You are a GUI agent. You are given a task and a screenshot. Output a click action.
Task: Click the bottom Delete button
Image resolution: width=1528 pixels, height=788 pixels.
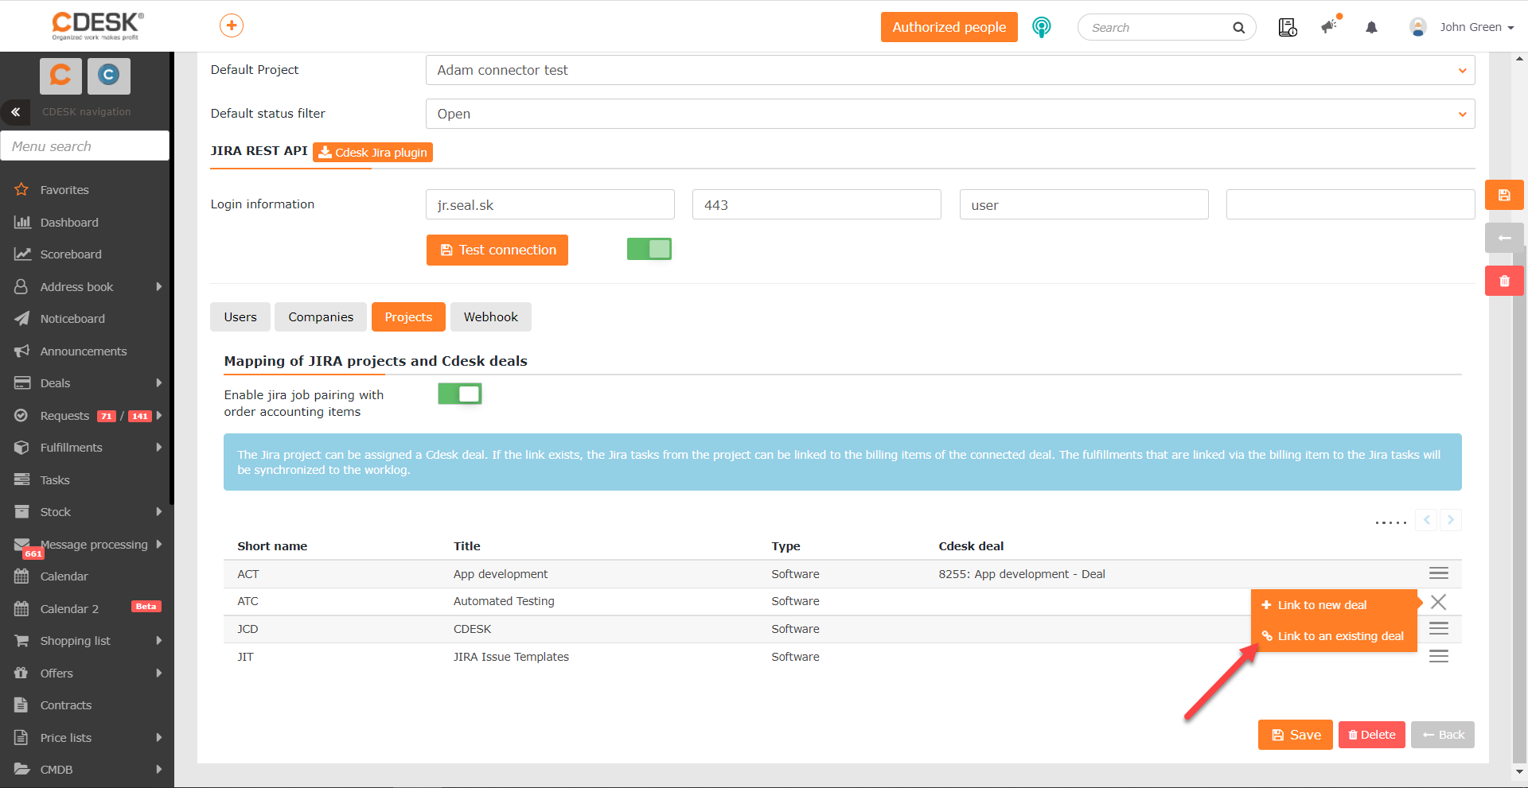click(1372, 735)
